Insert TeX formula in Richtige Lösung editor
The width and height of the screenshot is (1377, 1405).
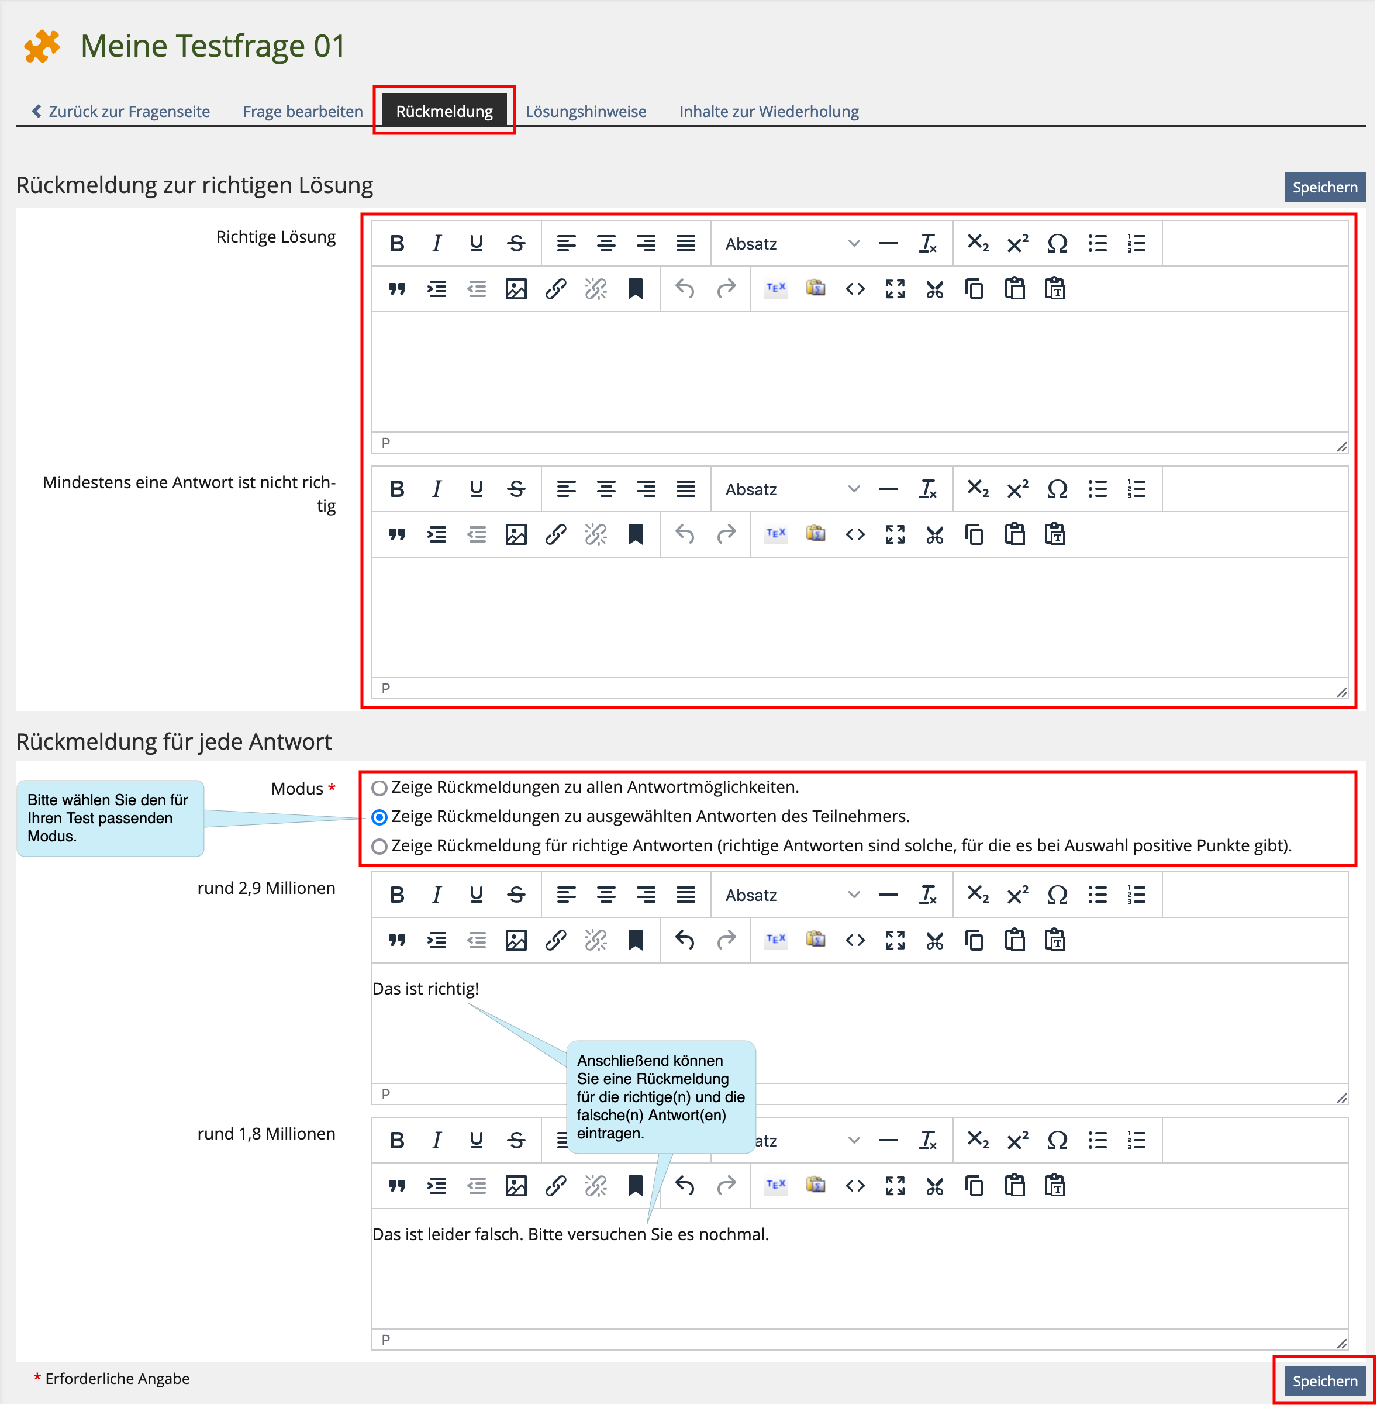776,289
